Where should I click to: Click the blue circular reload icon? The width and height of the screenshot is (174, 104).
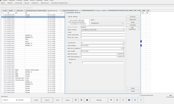tap(123, 100)
